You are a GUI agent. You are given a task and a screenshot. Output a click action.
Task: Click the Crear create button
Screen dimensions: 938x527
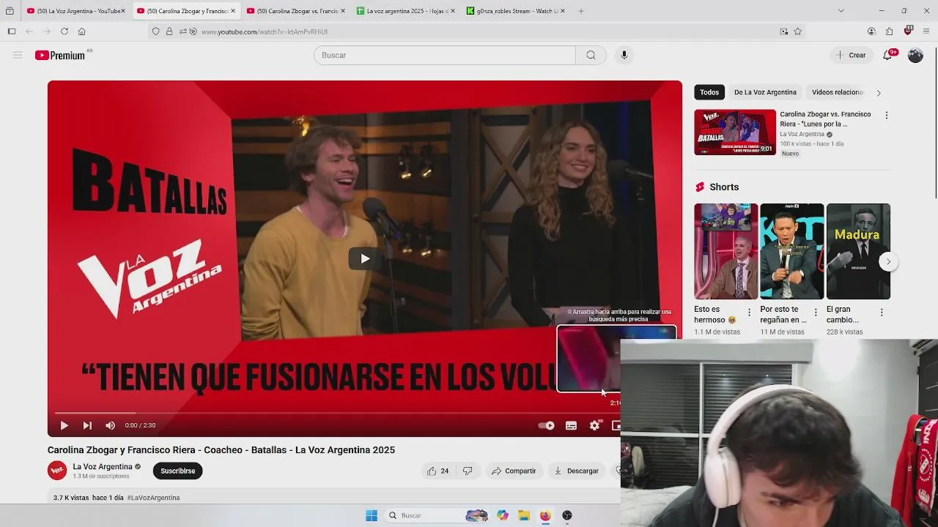tap(851, 55)
